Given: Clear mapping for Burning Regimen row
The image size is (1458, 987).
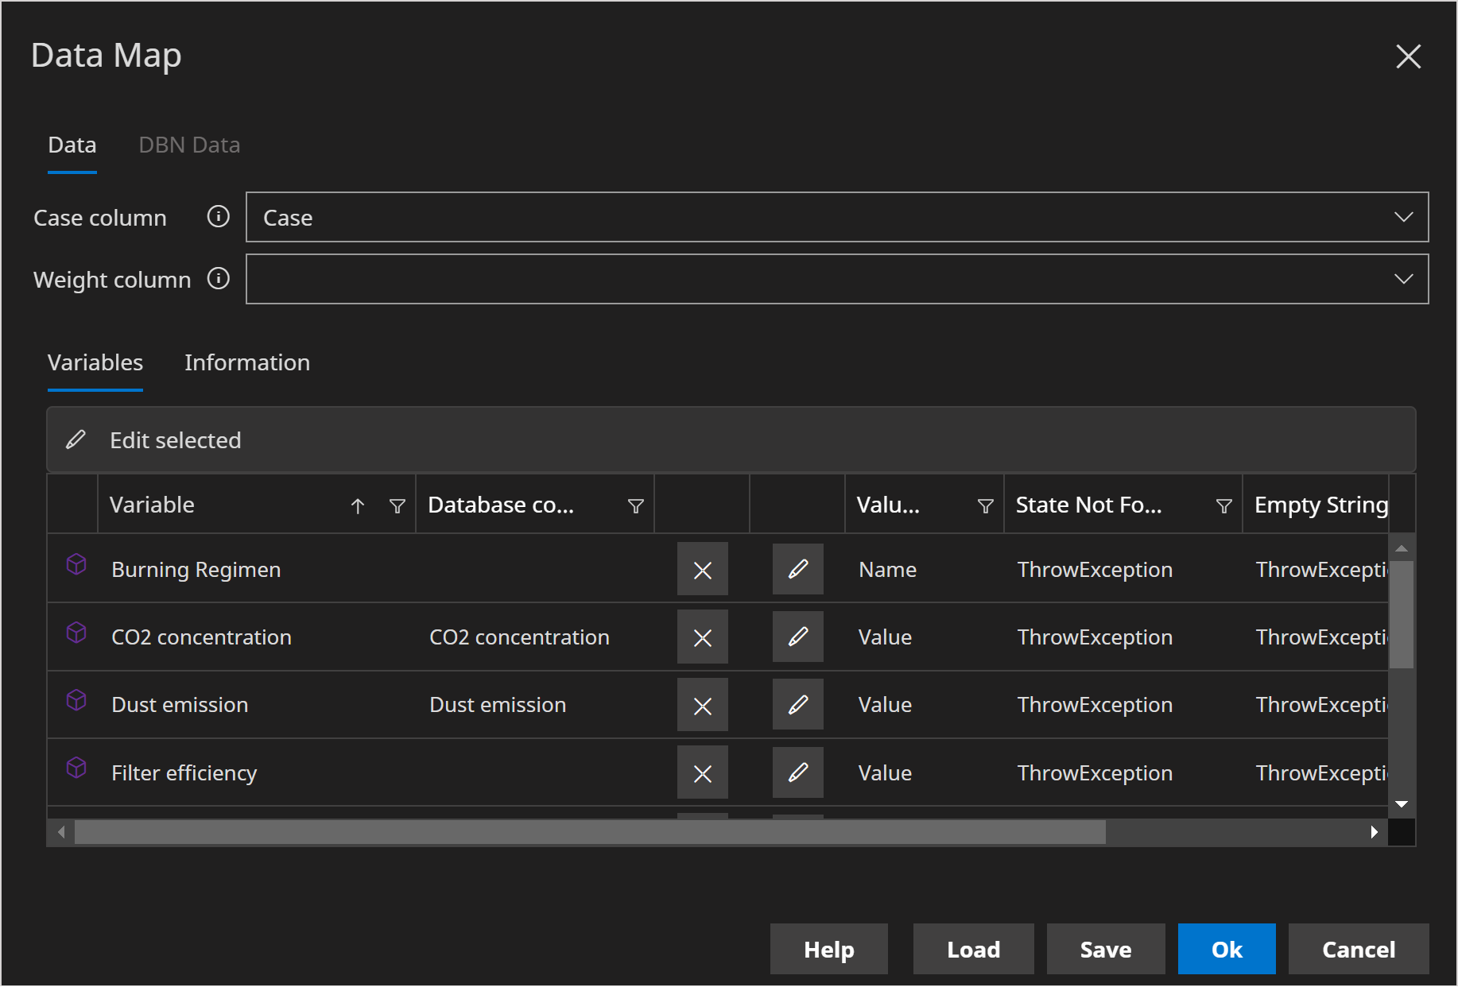Looking at the screenshot, I should click(x=702, y=569).
